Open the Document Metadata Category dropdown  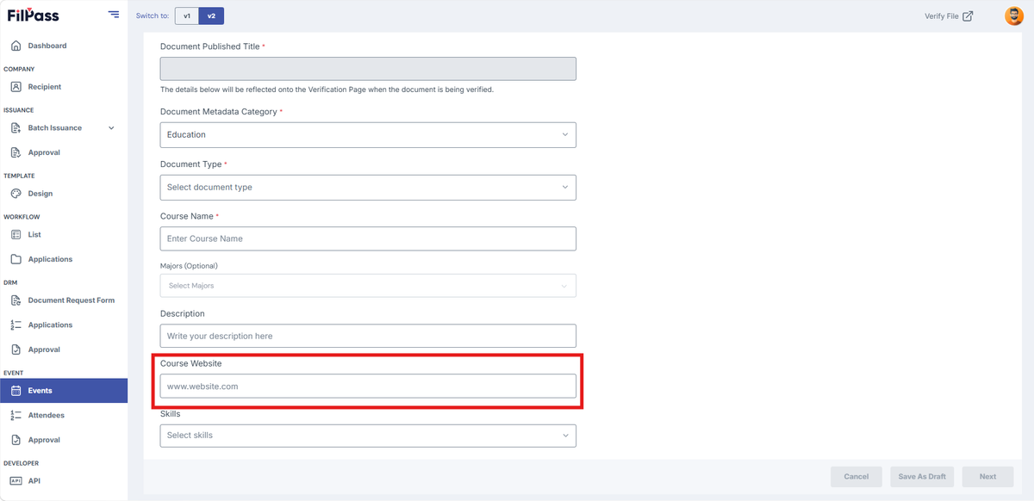click(x=368, y=134)
